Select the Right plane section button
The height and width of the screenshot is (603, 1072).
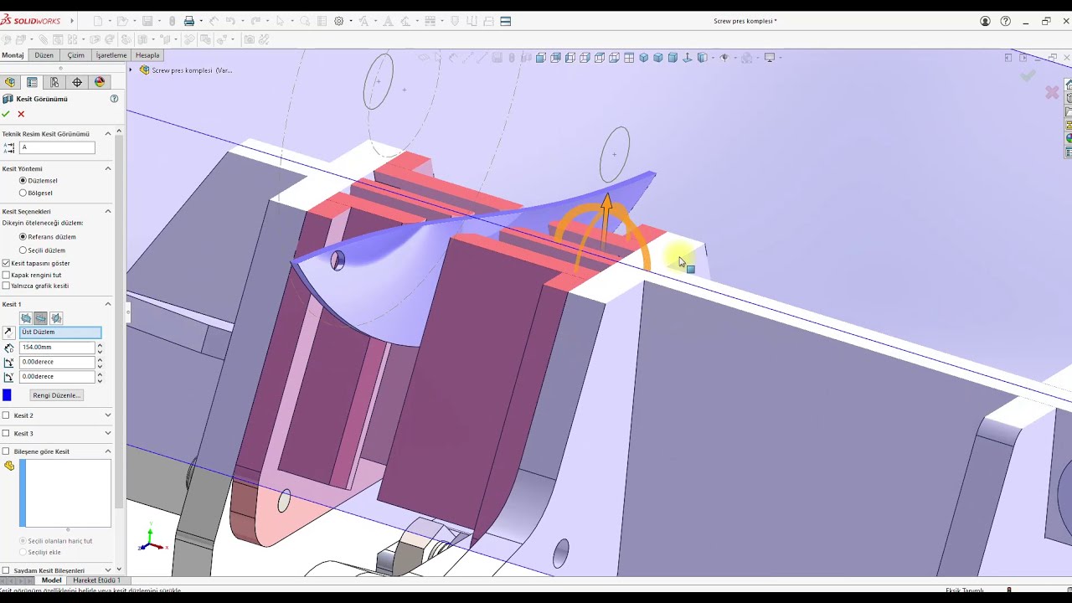[x=56, y=318]
